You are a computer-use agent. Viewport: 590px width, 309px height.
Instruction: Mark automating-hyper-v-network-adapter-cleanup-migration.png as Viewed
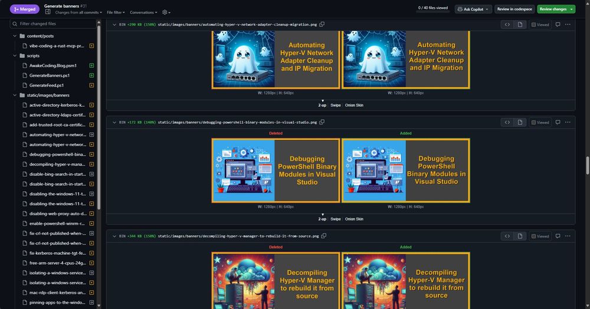click(540, 24)
